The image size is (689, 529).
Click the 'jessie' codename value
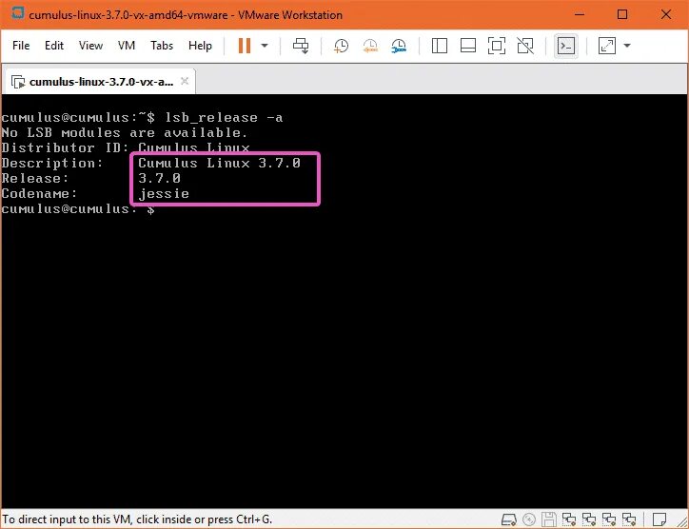coord(164,194)
